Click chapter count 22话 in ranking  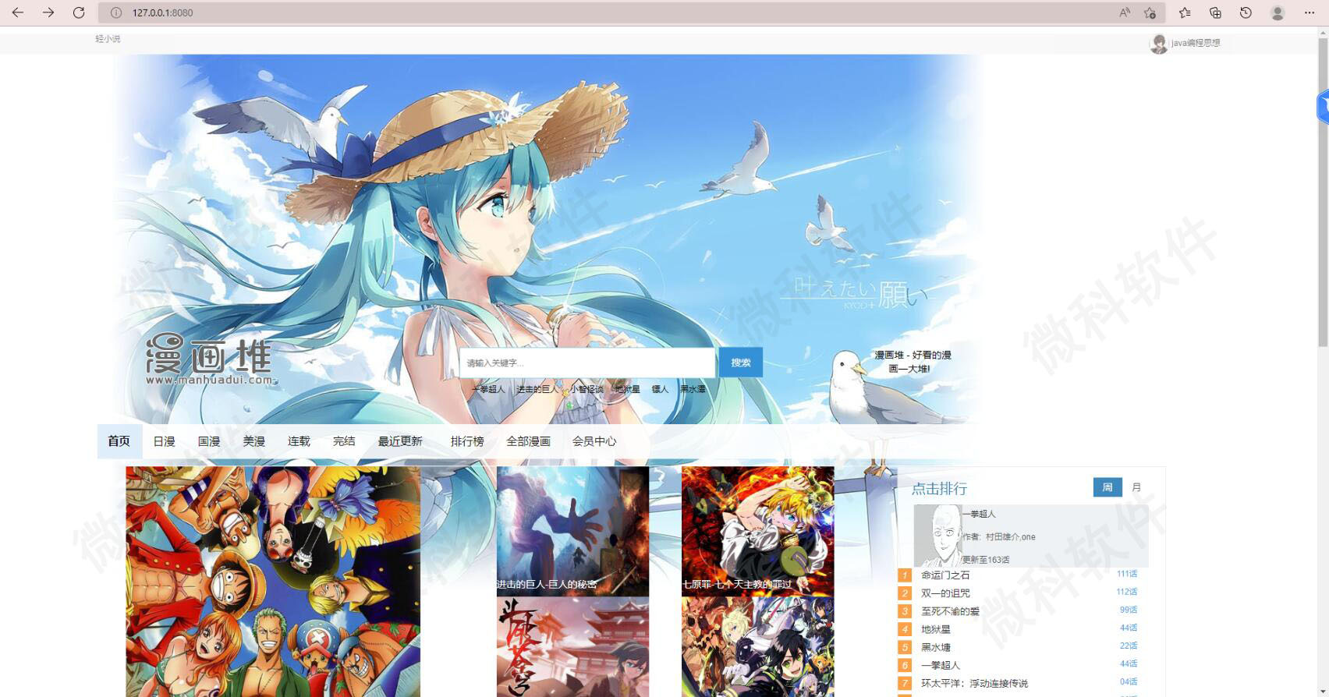click(x=1129, y=646)
